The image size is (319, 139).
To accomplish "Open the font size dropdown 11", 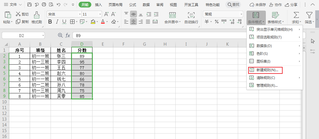I will click(x=100, y=14).
